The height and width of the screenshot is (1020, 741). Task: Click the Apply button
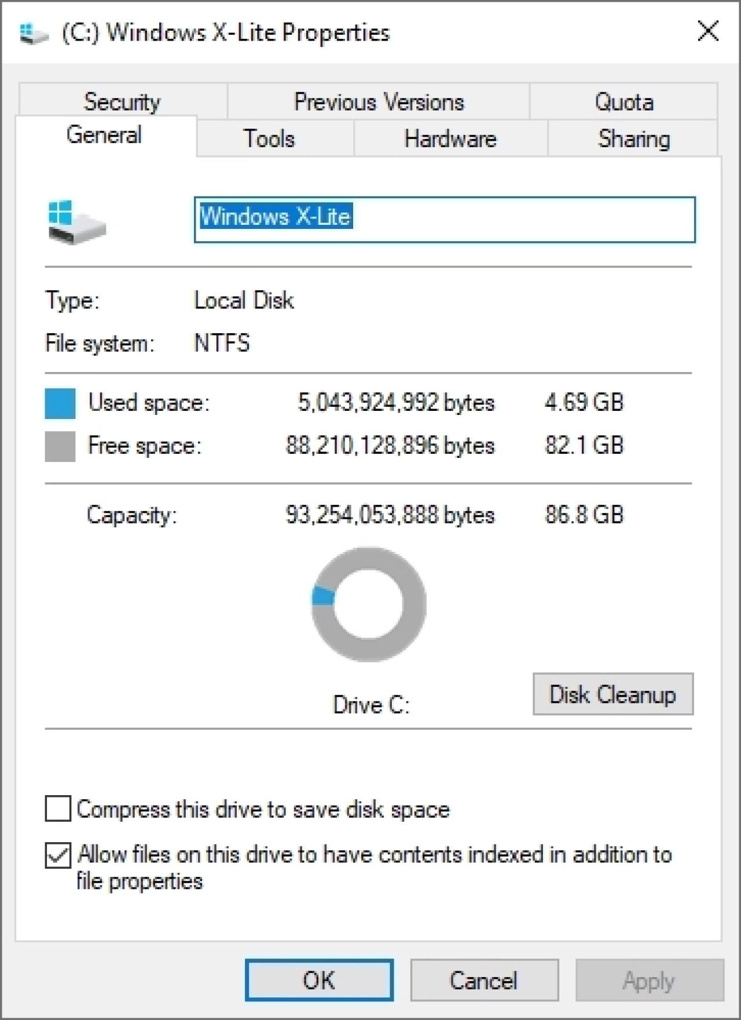pos(650,980)
